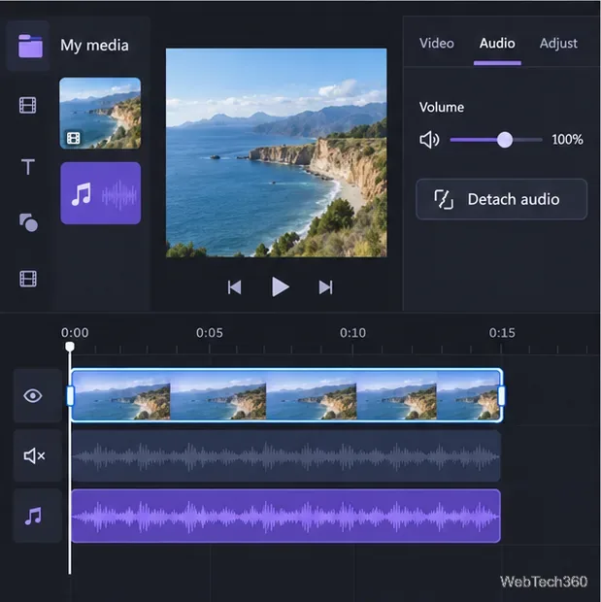Click the 0:10 mark on the ruler
Viewport: 601px width, 602px height.
[352, 333]
